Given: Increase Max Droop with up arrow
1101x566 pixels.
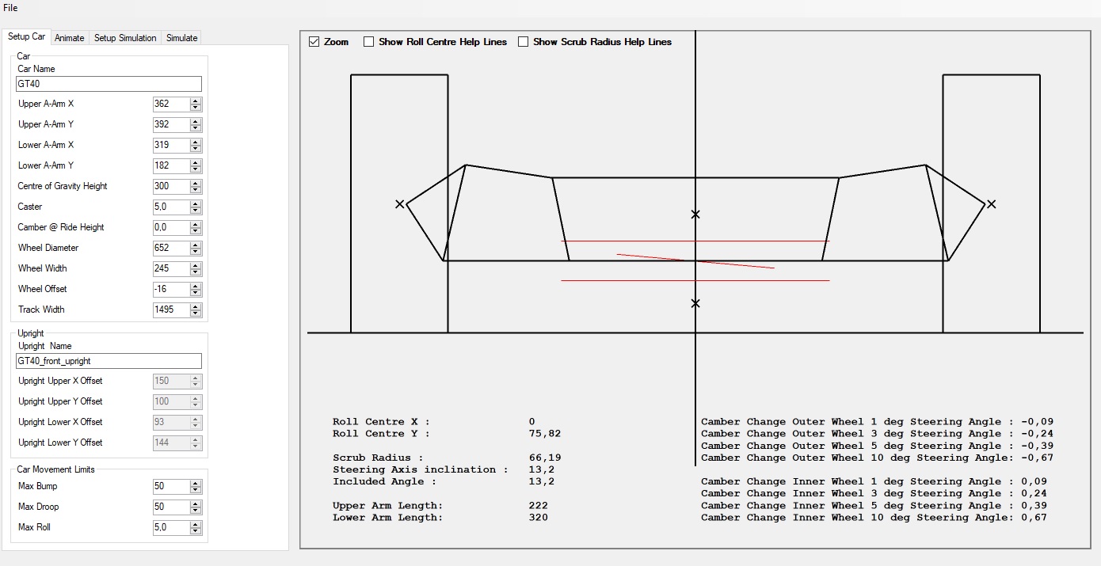Looking at the screenshot, I should click(196, 503).
